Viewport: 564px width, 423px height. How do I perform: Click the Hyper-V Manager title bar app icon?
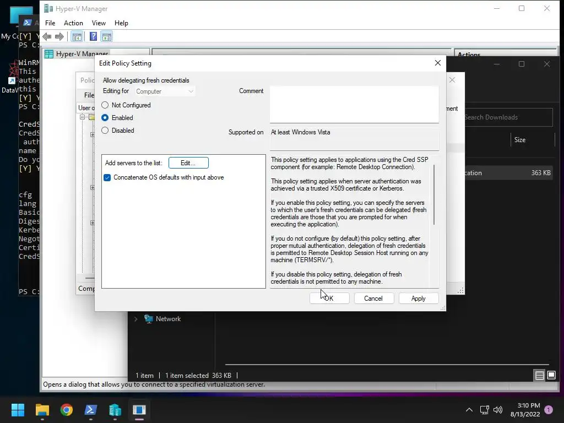click(48, 8)
